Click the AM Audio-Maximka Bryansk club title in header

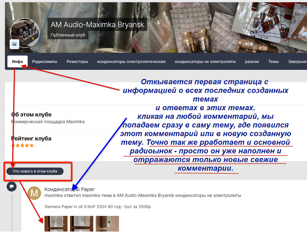point(97,25)
